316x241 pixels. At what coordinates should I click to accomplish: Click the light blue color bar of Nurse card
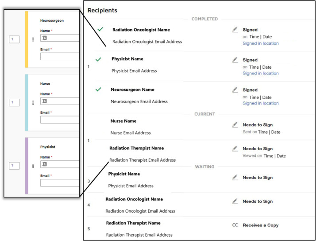coord(27,103)
